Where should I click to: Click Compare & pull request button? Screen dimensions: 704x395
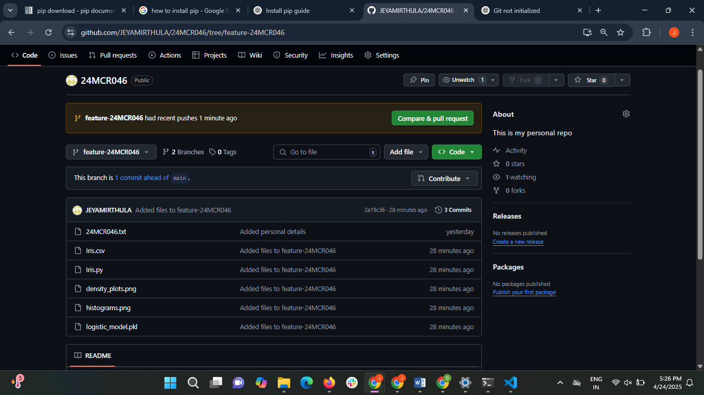pyautogui.click(x=432, y=118)
